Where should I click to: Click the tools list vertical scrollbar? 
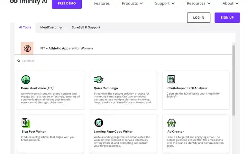click(x=233, y=80)
